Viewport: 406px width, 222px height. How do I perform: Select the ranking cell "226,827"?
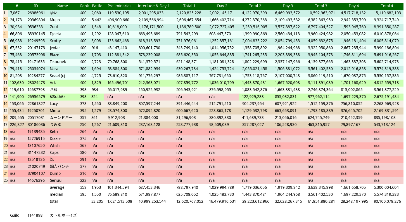(17, 125)
